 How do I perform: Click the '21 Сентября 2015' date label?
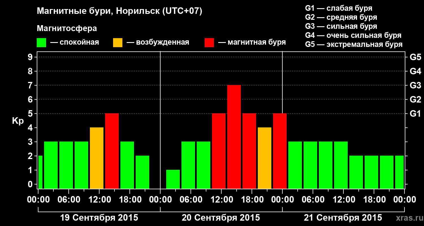pyautogui.click(x=343, y=218)
